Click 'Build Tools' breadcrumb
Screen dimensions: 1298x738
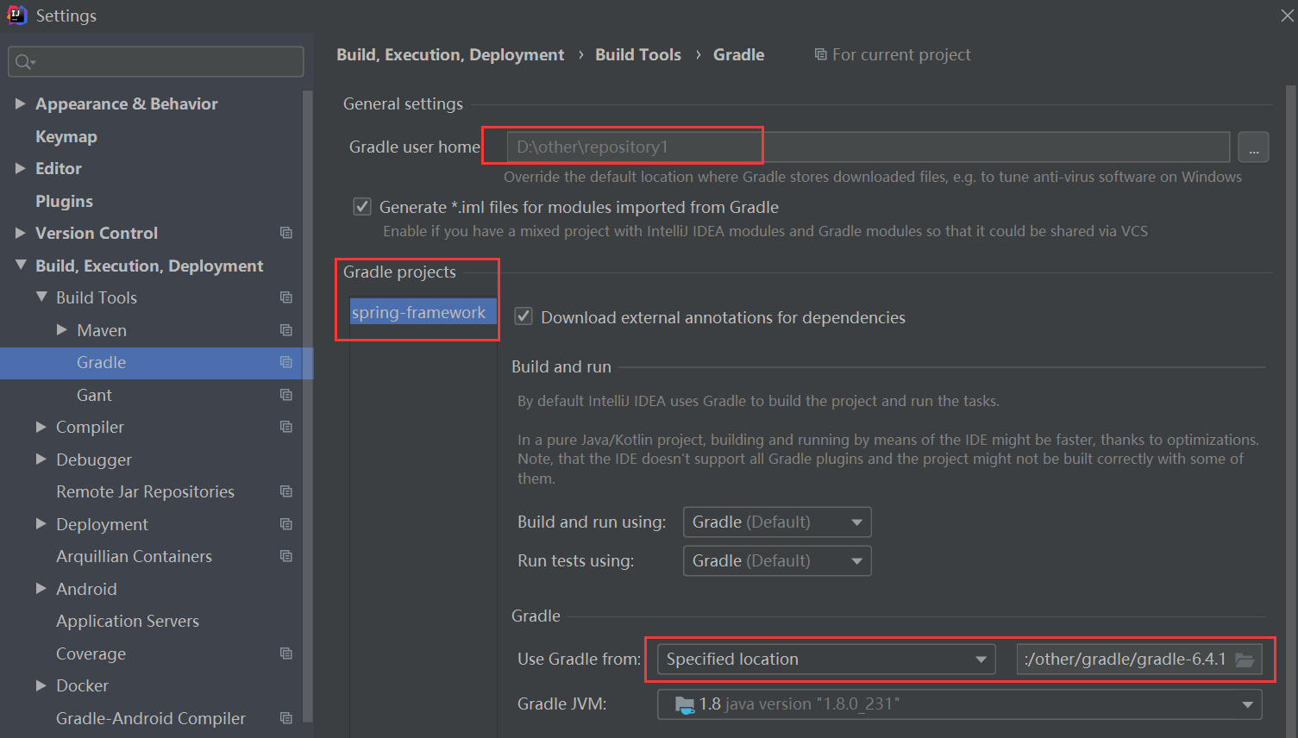click(x=638, y=54)
